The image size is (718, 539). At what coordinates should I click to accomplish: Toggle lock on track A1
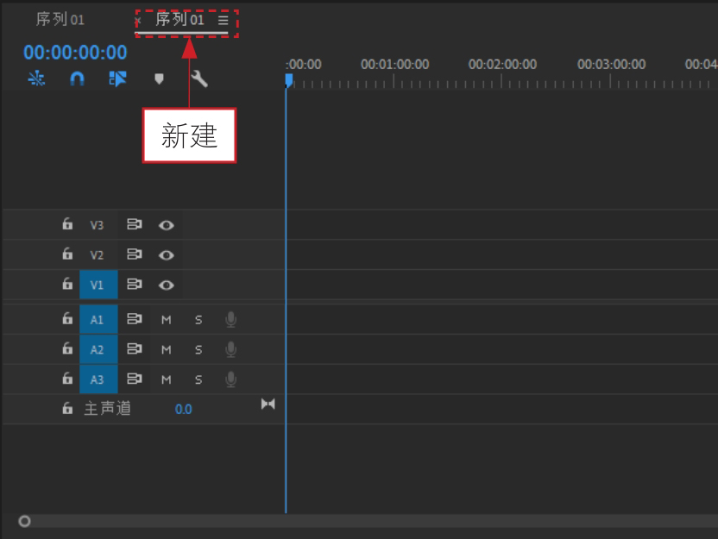pos(67,318)
